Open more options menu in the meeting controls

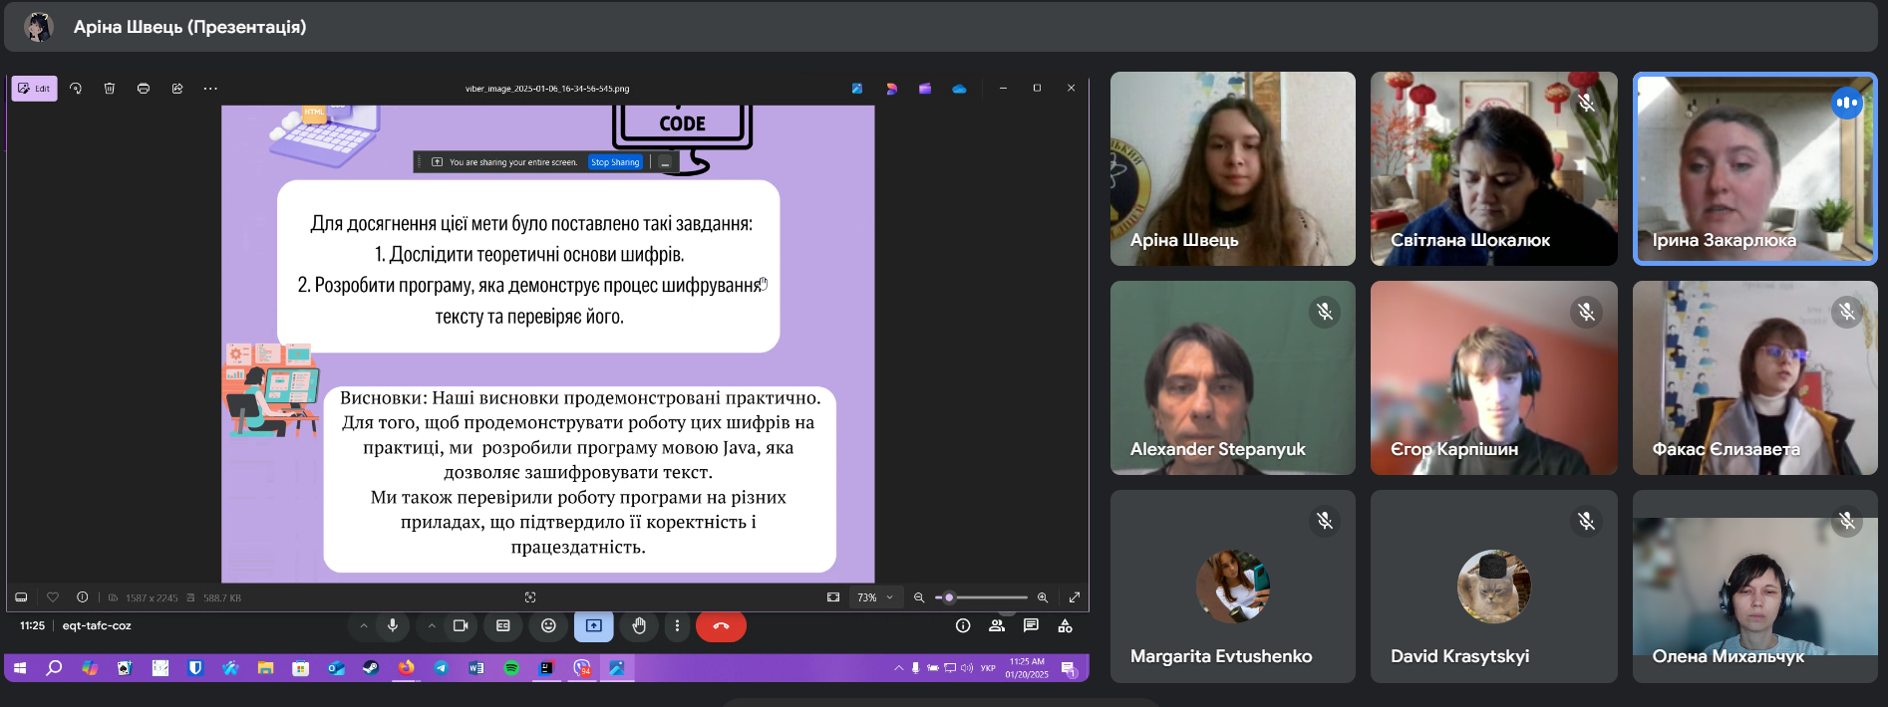(677, 625)
